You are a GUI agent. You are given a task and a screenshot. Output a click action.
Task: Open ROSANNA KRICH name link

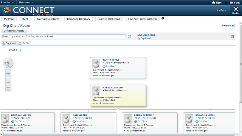[x=205, y=115]
